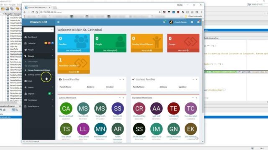The width and height of the screenshot is (268, 150).
Task: Expand the Fundraiser sidebar menu
Action: tap(39, 100)
